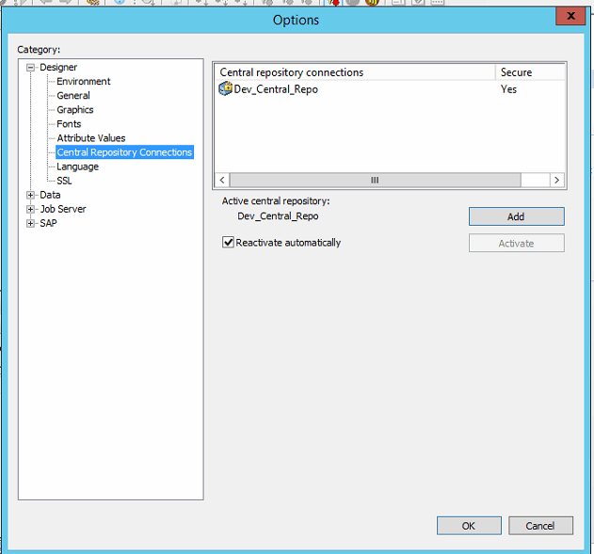Expand the SAP category node
Image resolution: width=594 pixels, height=554 pixels.
click(31, 223)
